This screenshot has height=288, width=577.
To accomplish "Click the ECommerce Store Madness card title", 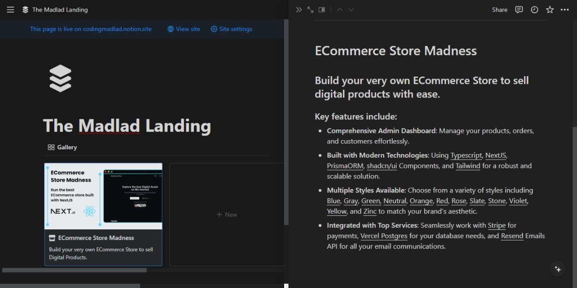I will (96, 238).
